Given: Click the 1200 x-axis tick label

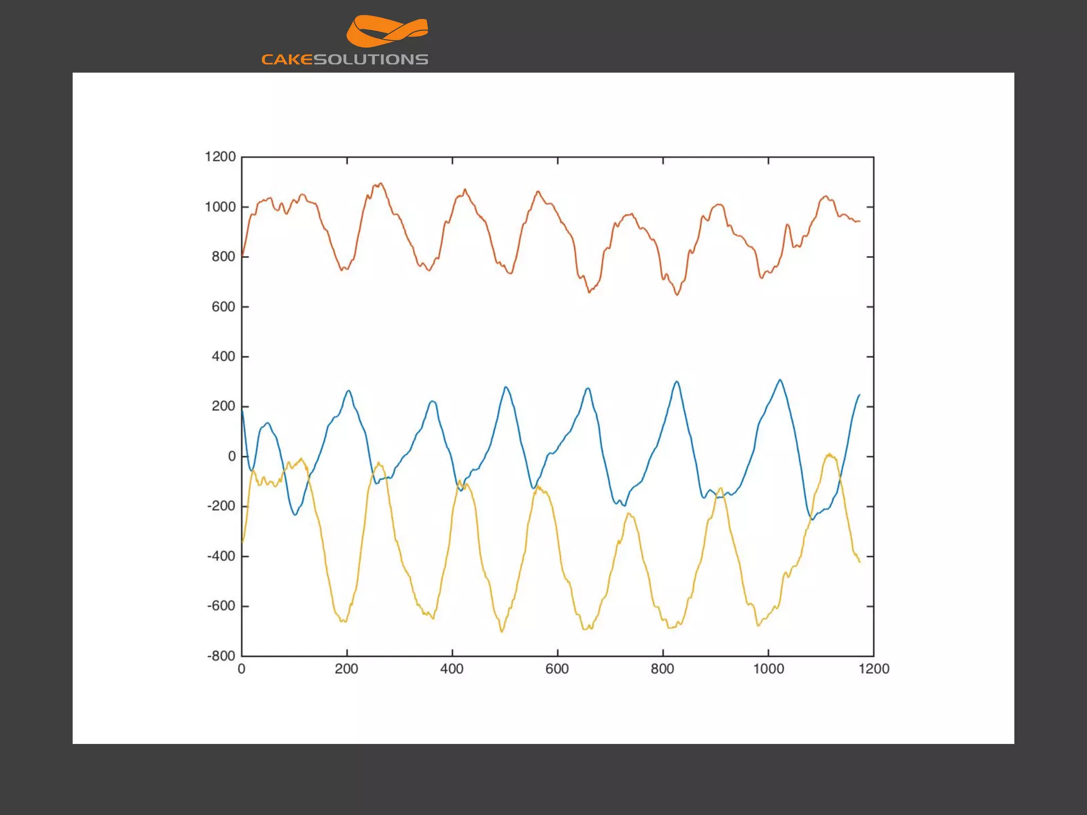Looking at the screenshot, I should click(x=874, y=669).
